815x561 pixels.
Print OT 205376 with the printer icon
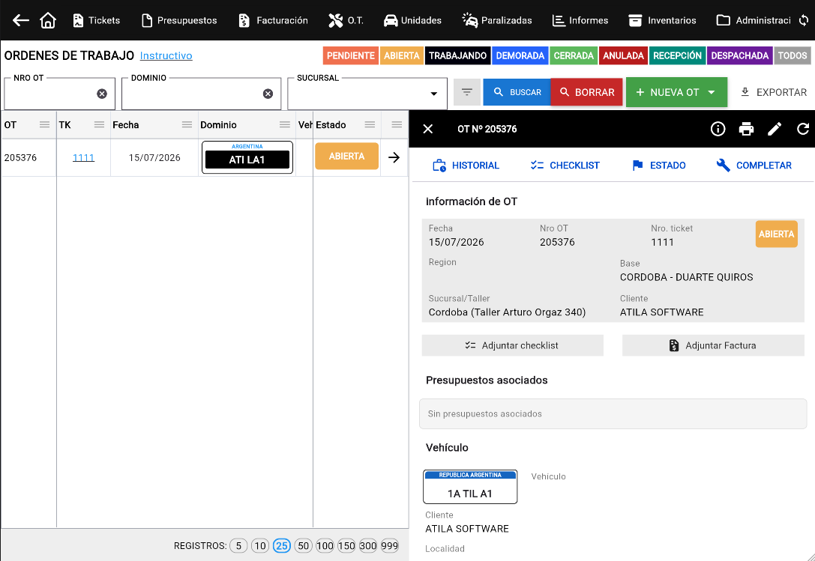click(x=746, y=129)
